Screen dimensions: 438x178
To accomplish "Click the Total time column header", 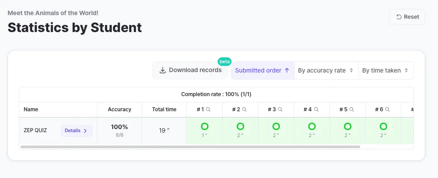I will click(164, 109).
